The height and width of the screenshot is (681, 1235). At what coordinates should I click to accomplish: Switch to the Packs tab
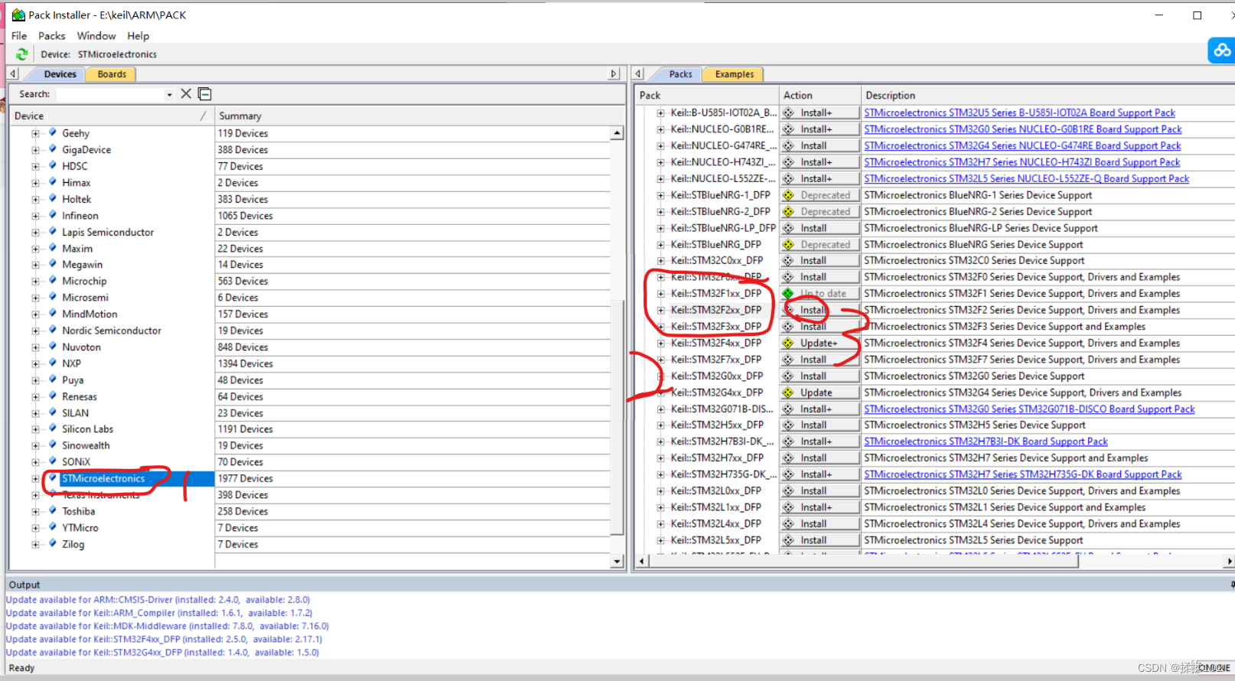pos(680,74)
